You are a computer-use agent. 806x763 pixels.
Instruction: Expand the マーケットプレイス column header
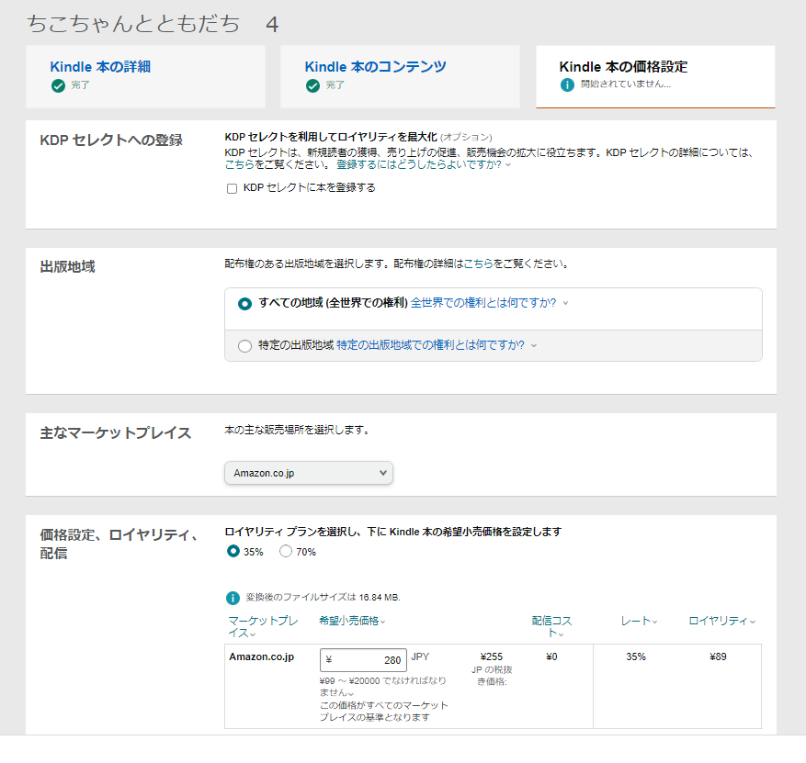click(x=263, y=626)
